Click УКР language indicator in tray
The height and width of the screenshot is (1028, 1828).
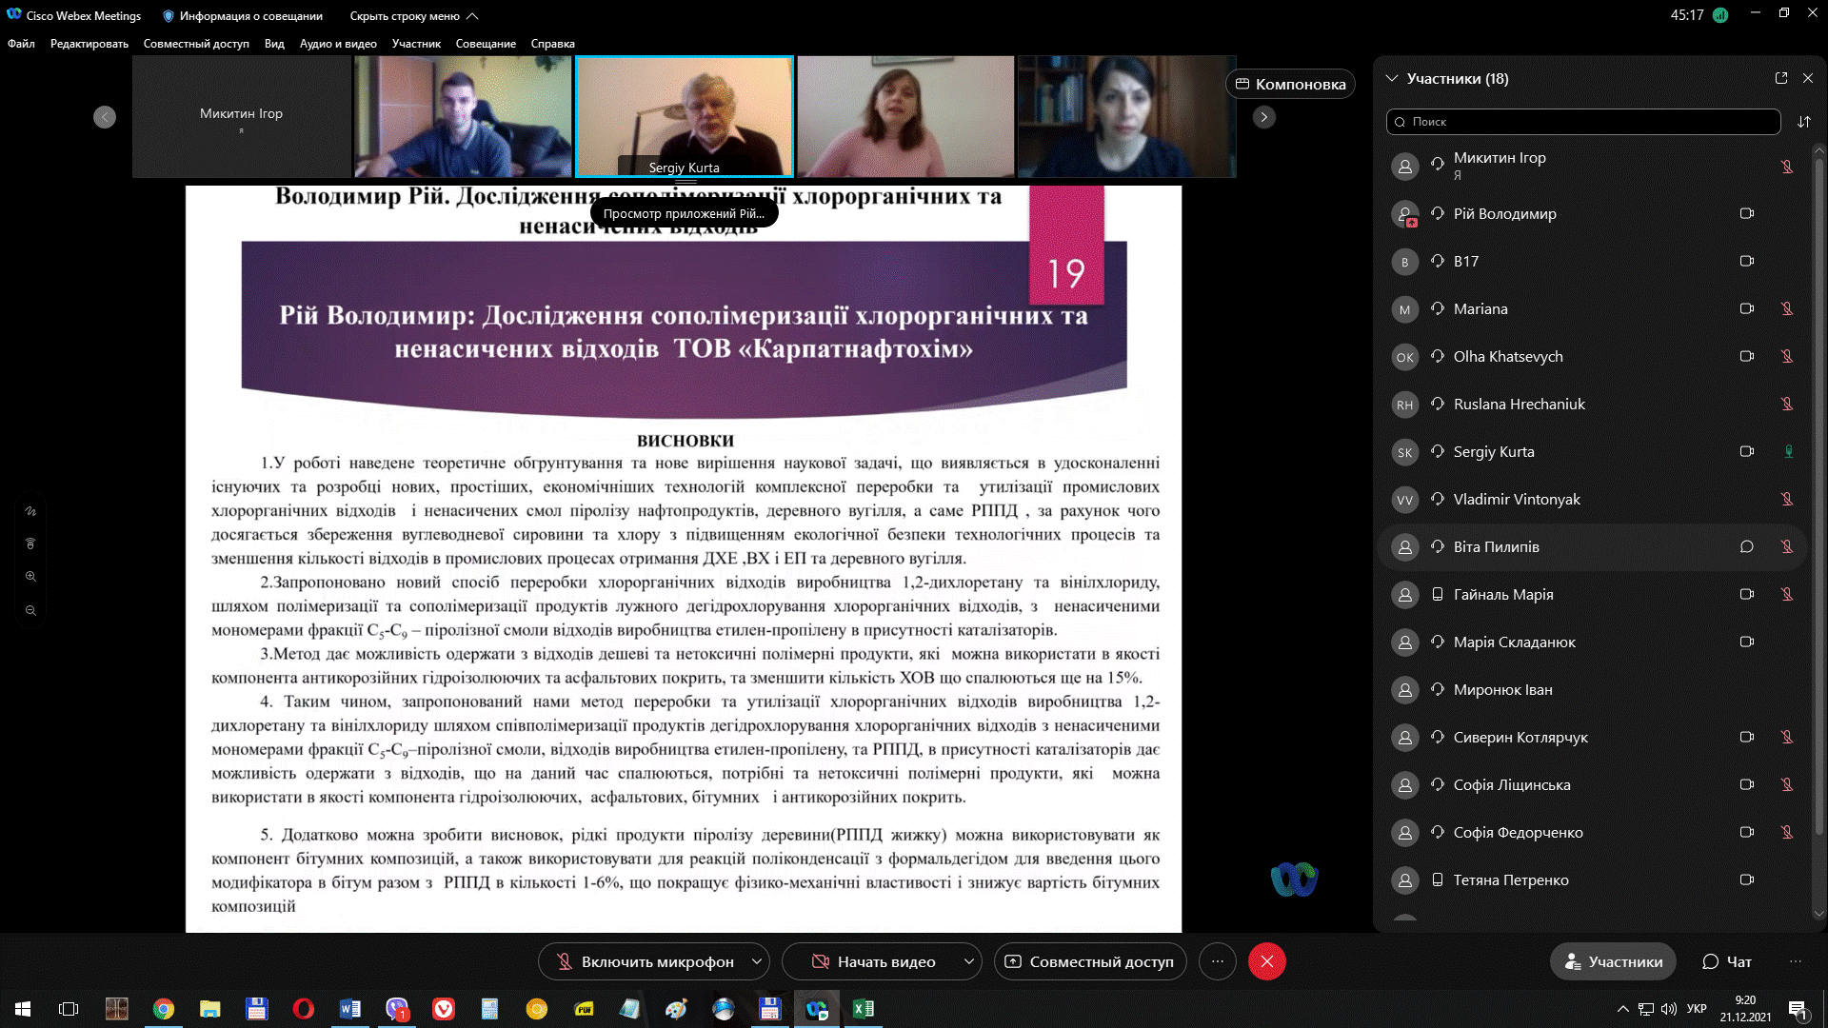[1697, 1009]
